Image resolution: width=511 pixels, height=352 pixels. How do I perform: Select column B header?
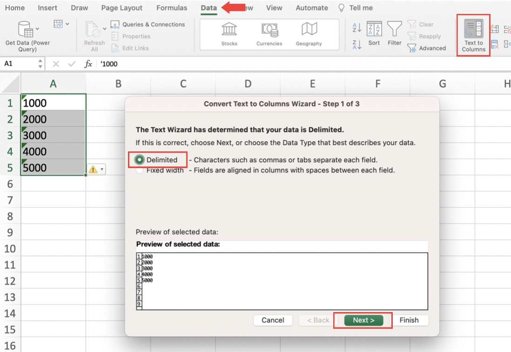[118, 84]
